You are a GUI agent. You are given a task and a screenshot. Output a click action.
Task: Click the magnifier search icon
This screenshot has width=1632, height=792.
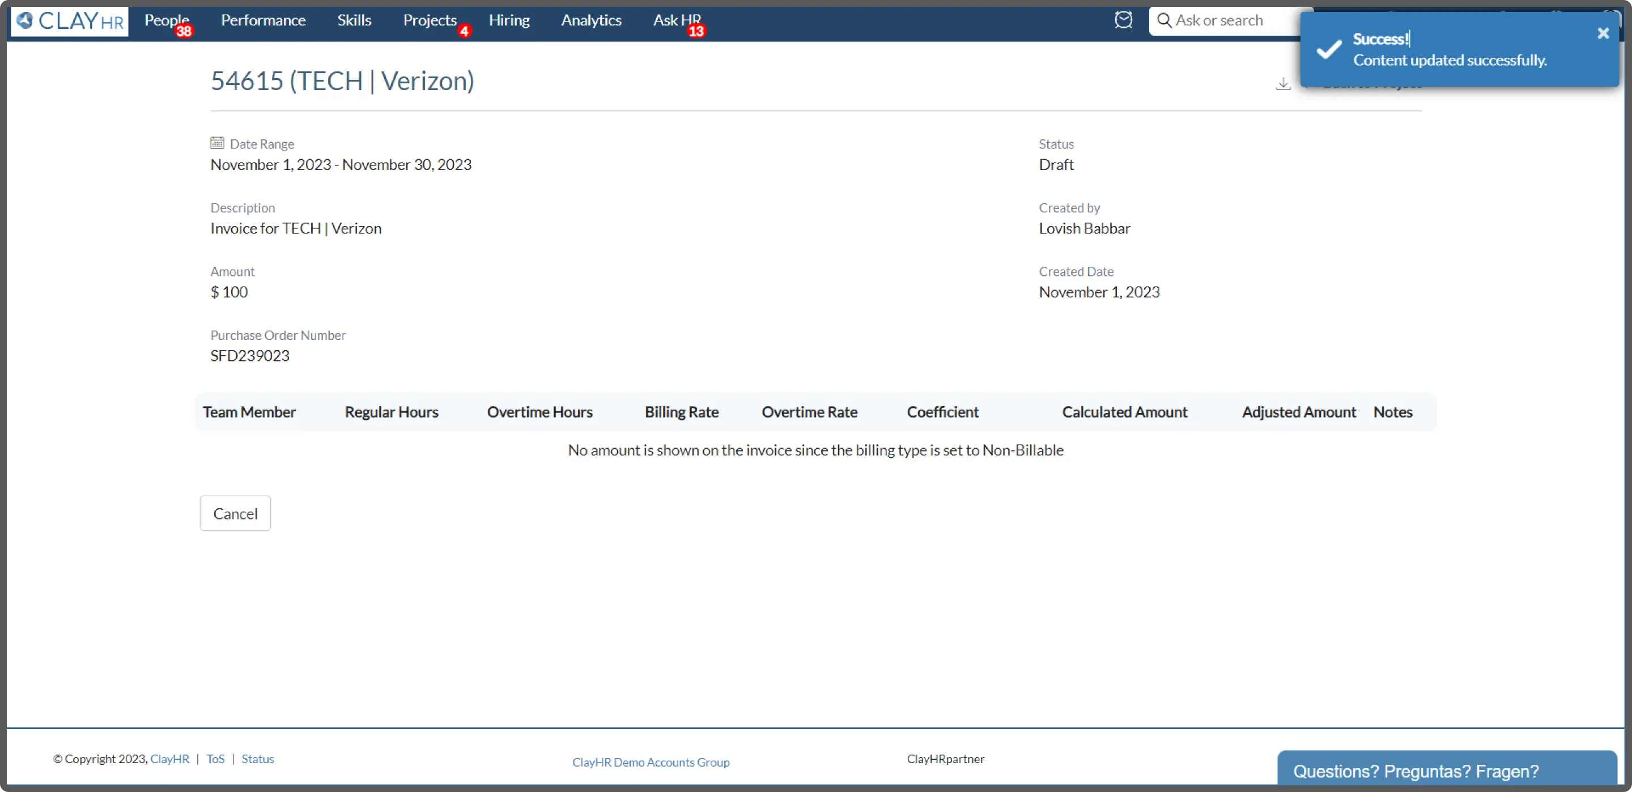pos(1164,20)
